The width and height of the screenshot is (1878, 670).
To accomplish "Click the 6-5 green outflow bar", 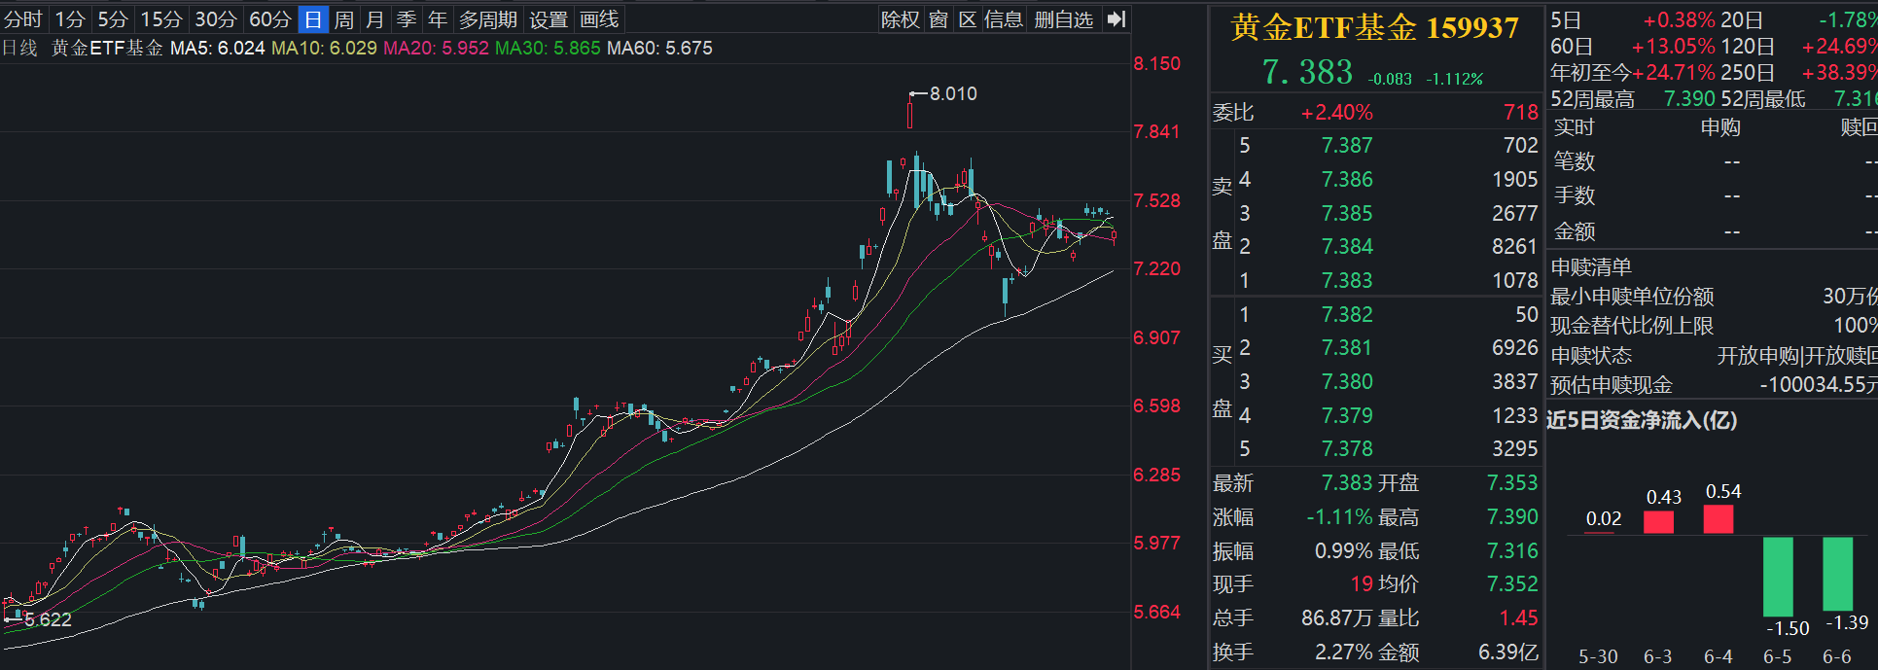I will [x=1778, y=576].
